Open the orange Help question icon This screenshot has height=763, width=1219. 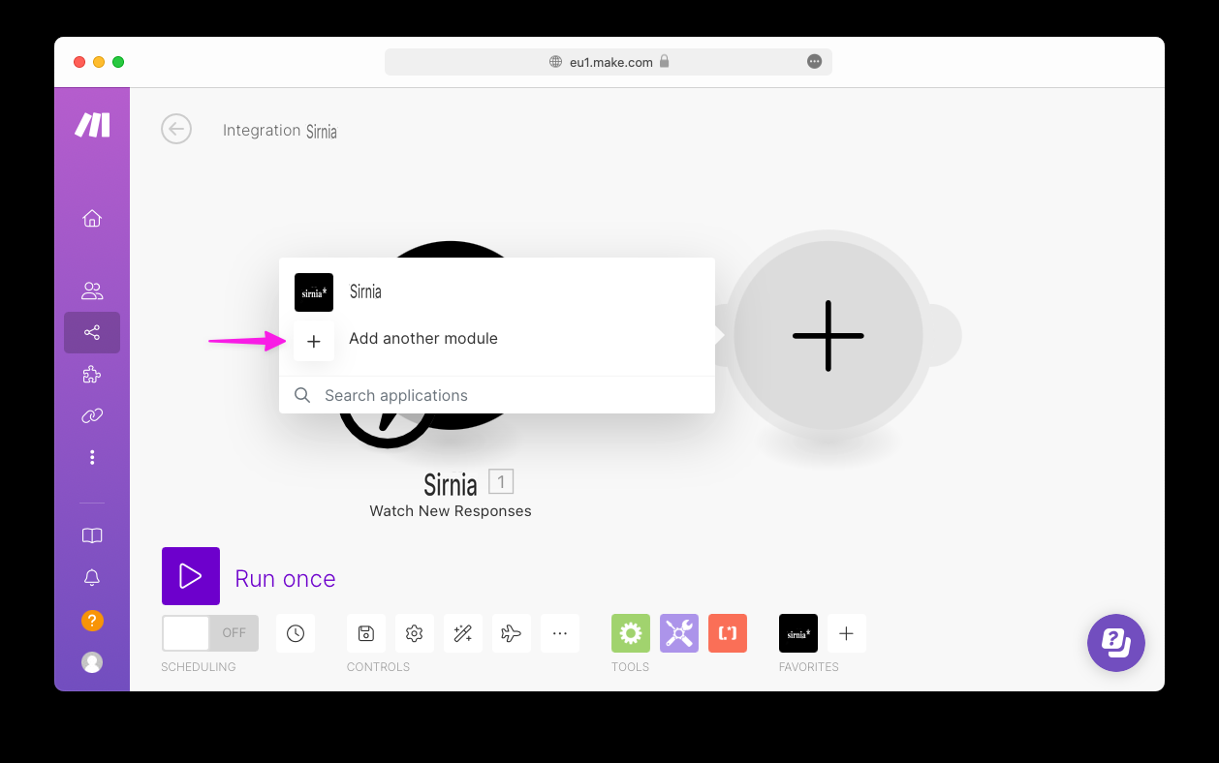click(x=92, y=621)
